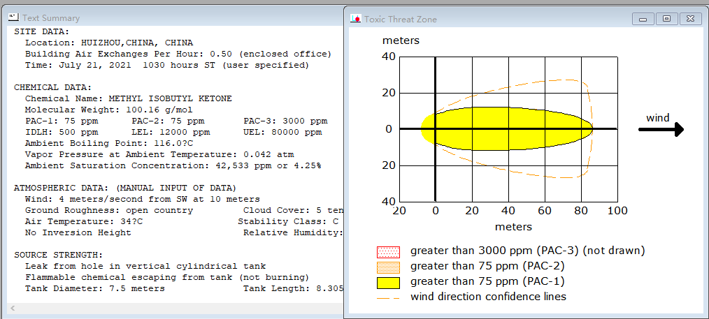Screen dimensions: 709x319
Task: Click the 'SITE DATA:' heading
Action: (42, 31)
